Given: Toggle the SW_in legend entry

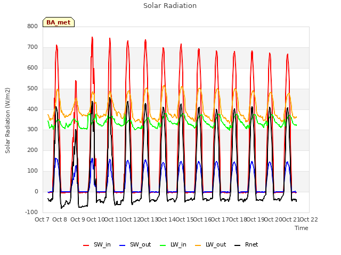Looking at the screenshot, I should [x=97, y=244].
